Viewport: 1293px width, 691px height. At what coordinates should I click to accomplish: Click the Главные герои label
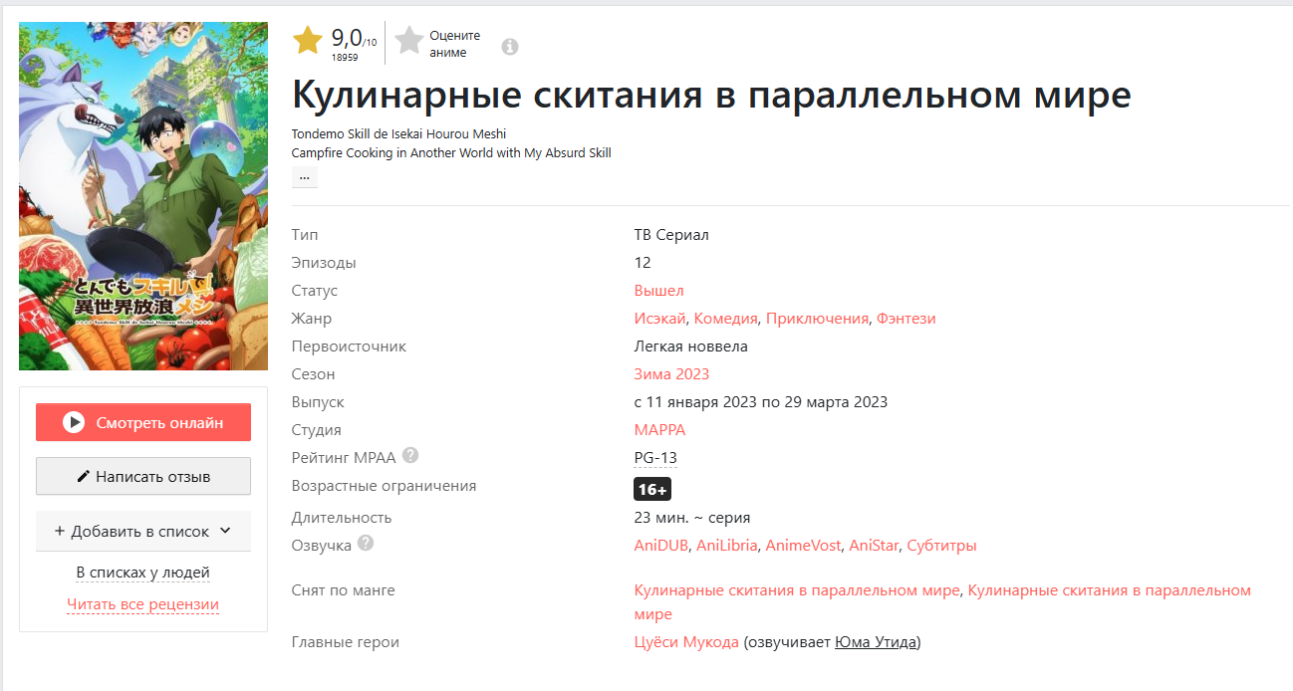tap(346, 642)
